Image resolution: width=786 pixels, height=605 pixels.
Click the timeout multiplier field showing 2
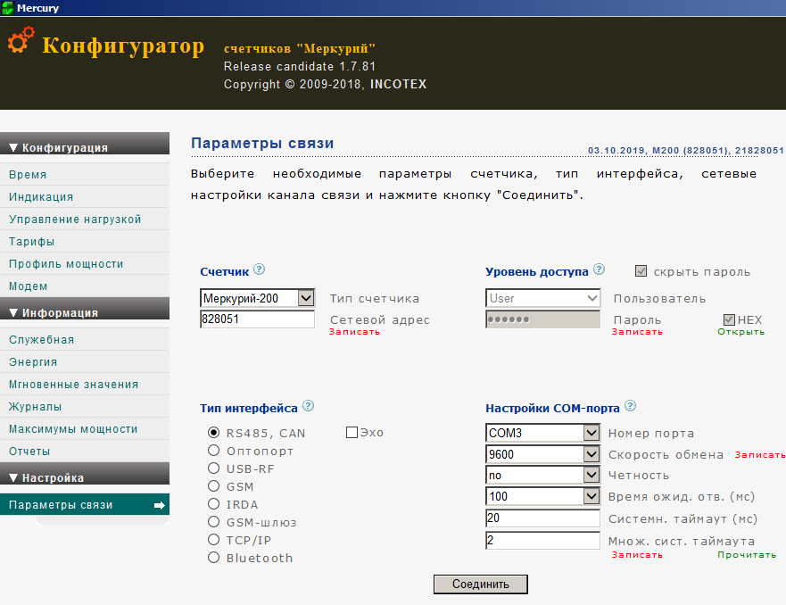pos(542,541)
